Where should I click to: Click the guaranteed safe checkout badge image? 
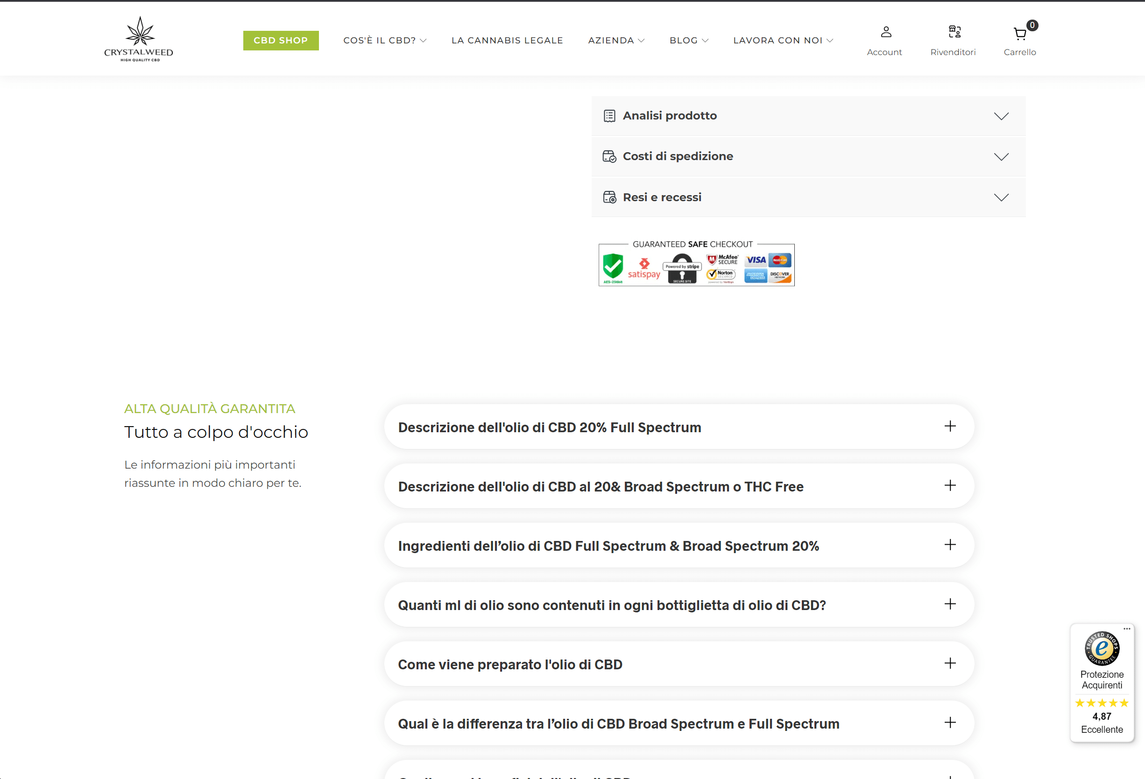click(x=696, y=263)
